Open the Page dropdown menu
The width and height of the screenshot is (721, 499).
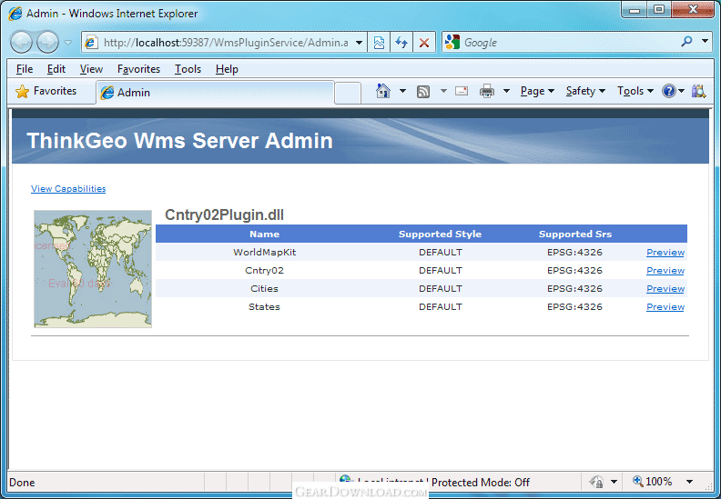click(537, 91)
